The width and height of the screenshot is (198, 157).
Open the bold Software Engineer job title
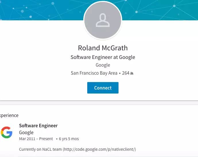pyautogui.click(x=38, y=126)
